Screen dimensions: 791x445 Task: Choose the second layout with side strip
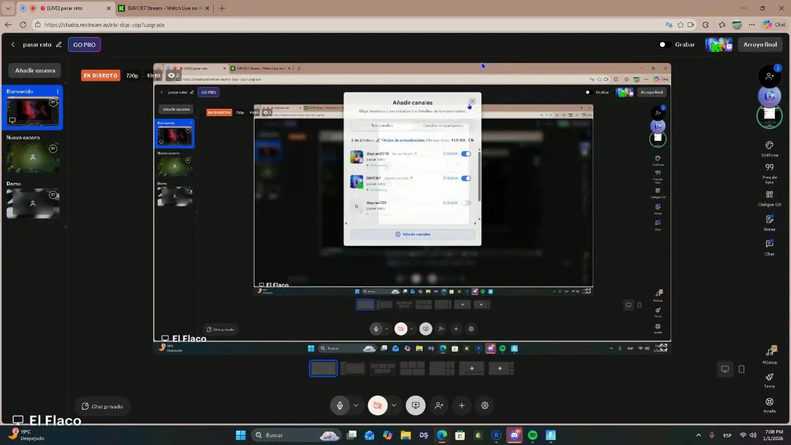click(x=353, y=368)
